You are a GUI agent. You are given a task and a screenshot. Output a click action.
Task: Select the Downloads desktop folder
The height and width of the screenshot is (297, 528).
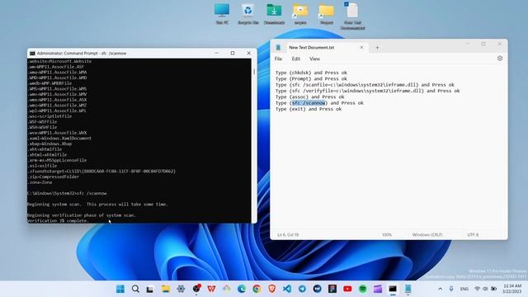click(x=274, y=14)
